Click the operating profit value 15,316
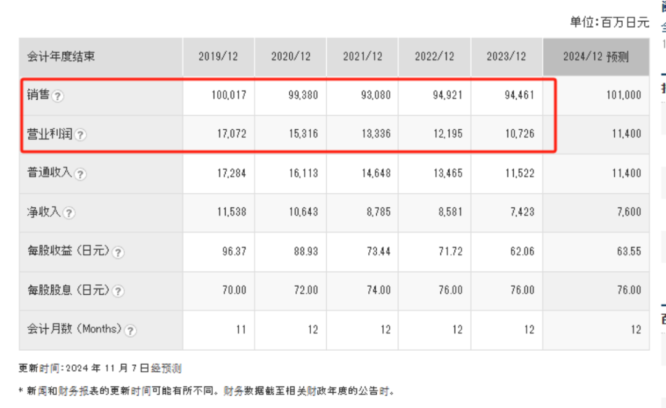Image resolution: width=666 pixels, height=408 pixels. pos(303,134)
